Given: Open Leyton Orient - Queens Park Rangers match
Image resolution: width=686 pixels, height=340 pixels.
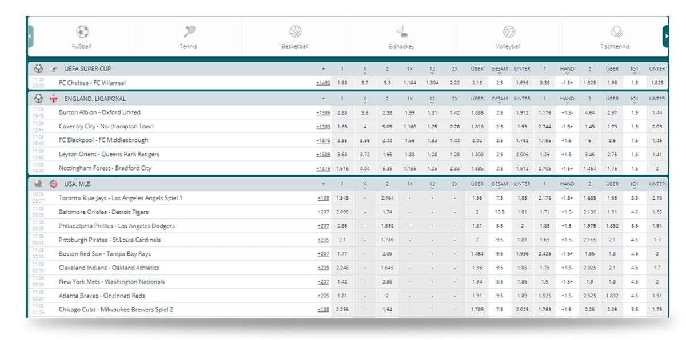Looking at the screenshot, I should (x=109, y=154).
